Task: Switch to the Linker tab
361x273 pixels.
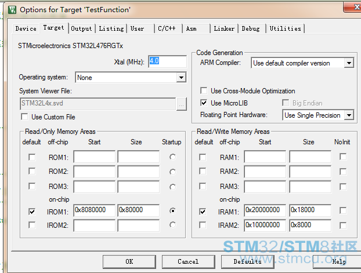Action: click(x=224, y=28)
